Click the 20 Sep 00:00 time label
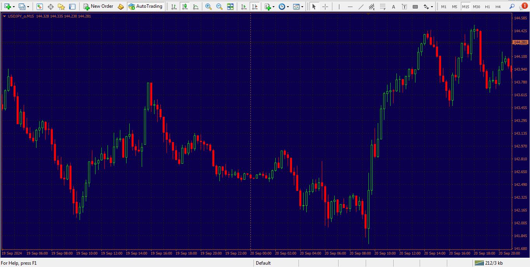This screenshot has height=267, width=530. pos(261,253)
